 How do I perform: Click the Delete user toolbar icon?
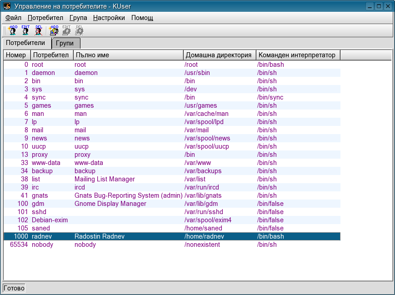coord(39,30)
